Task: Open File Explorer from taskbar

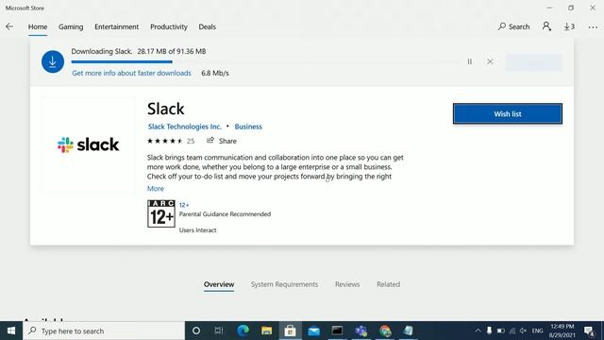Action: pyautogui.click(x=266, y=331)
